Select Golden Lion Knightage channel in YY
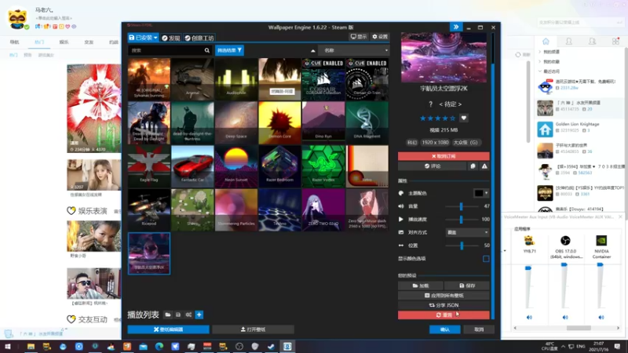Viewport: 628px width, 353px height. coord(580,129)
